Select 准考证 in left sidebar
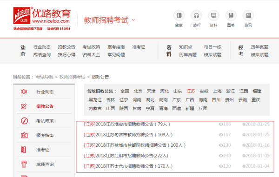 43,150
